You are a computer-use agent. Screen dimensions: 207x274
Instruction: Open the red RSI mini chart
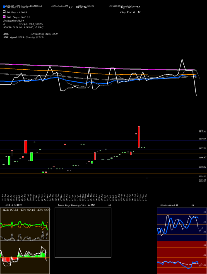(182, 257)
